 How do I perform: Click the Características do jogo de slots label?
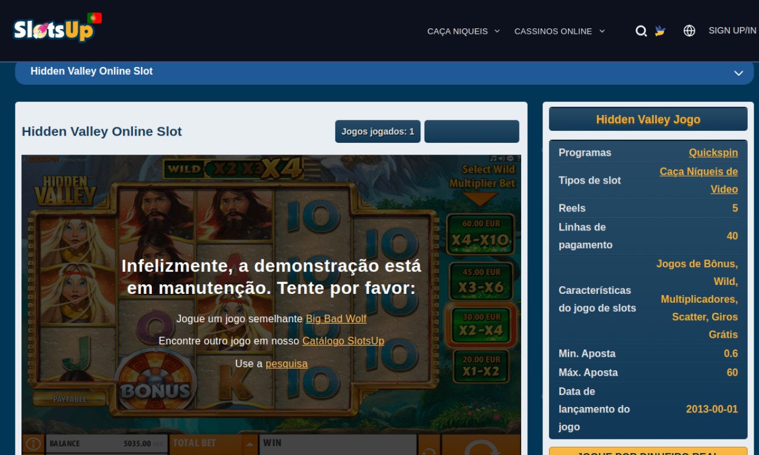[597, 299]
